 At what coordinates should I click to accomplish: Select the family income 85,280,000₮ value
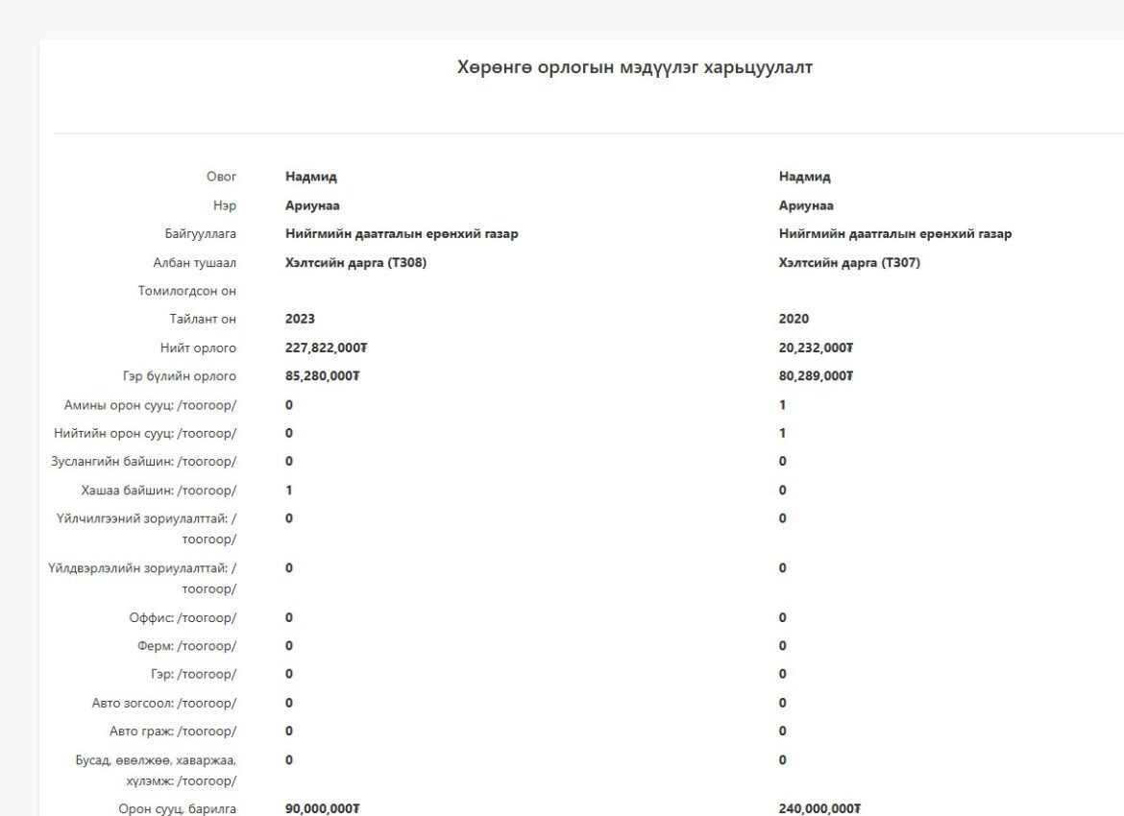click(322, 376)
